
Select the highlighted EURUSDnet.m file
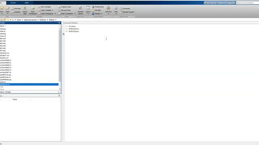click(x=29, y=85)
